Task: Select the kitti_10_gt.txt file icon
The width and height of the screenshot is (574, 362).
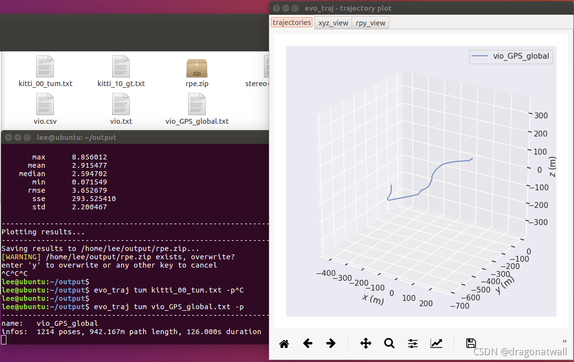Action: pos(121,67)
